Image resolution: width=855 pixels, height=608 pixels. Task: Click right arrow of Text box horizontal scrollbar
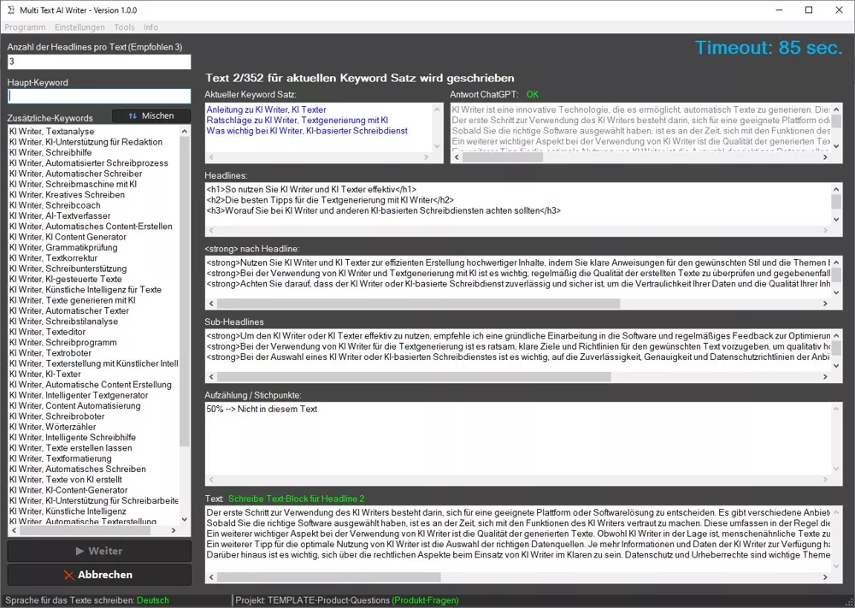coord(825,577)
